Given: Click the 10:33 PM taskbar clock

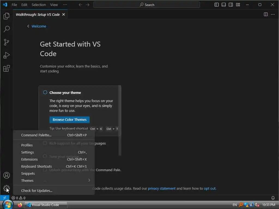Looking at the screenshot, I should pyautogui.click(x=268, y=205).
